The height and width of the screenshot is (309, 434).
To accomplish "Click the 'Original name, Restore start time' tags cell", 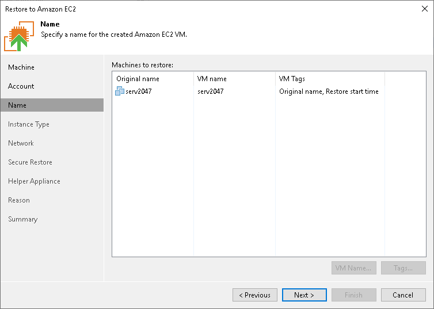I will [x=329, y=91].
